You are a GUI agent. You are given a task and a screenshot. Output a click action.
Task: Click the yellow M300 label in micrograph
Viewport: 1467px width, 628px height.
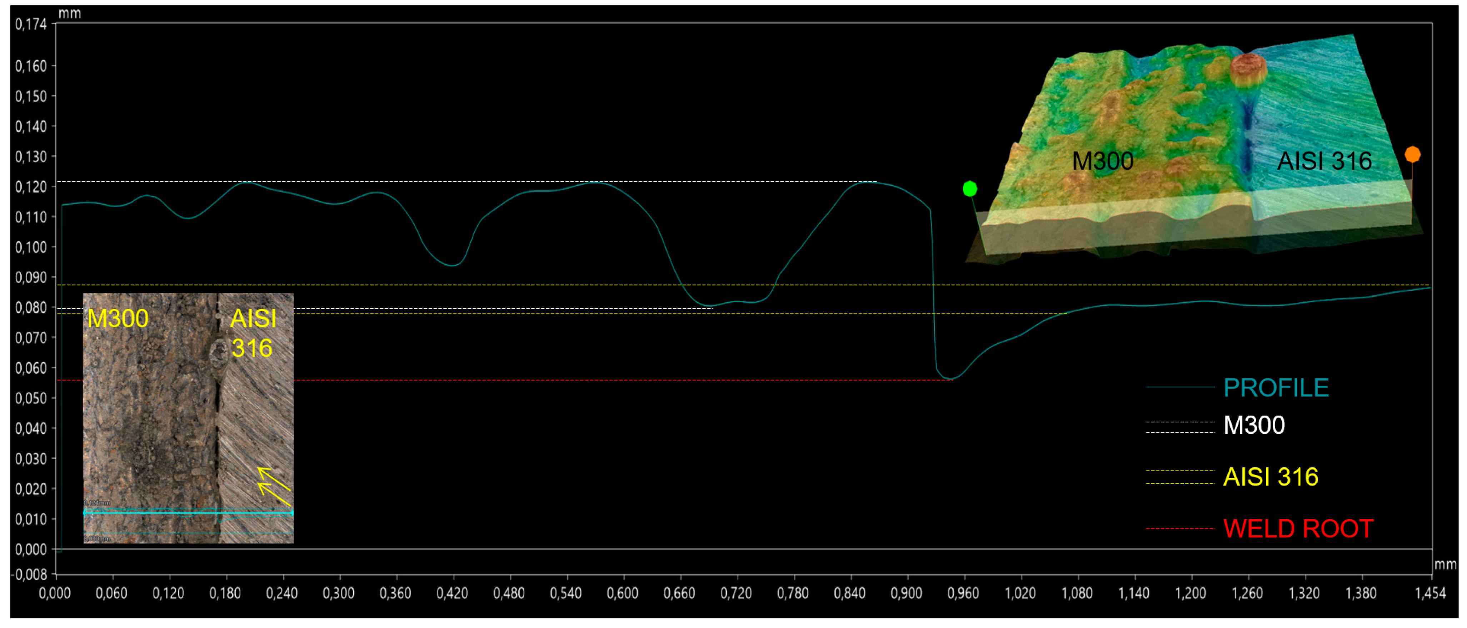pyautogui.click(x=117, y=318)
